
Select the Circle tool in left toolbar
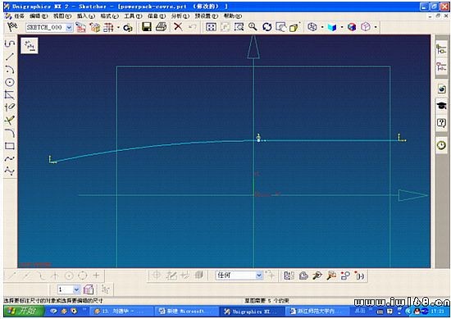pyautogui.click(x=10, y=82)
